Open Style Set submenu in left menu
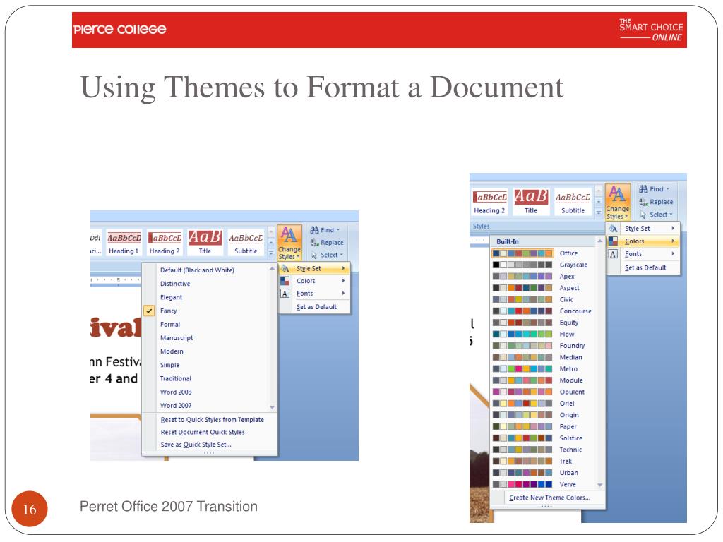Viewport: 723px width, 542px height. [x=314, y=268]
